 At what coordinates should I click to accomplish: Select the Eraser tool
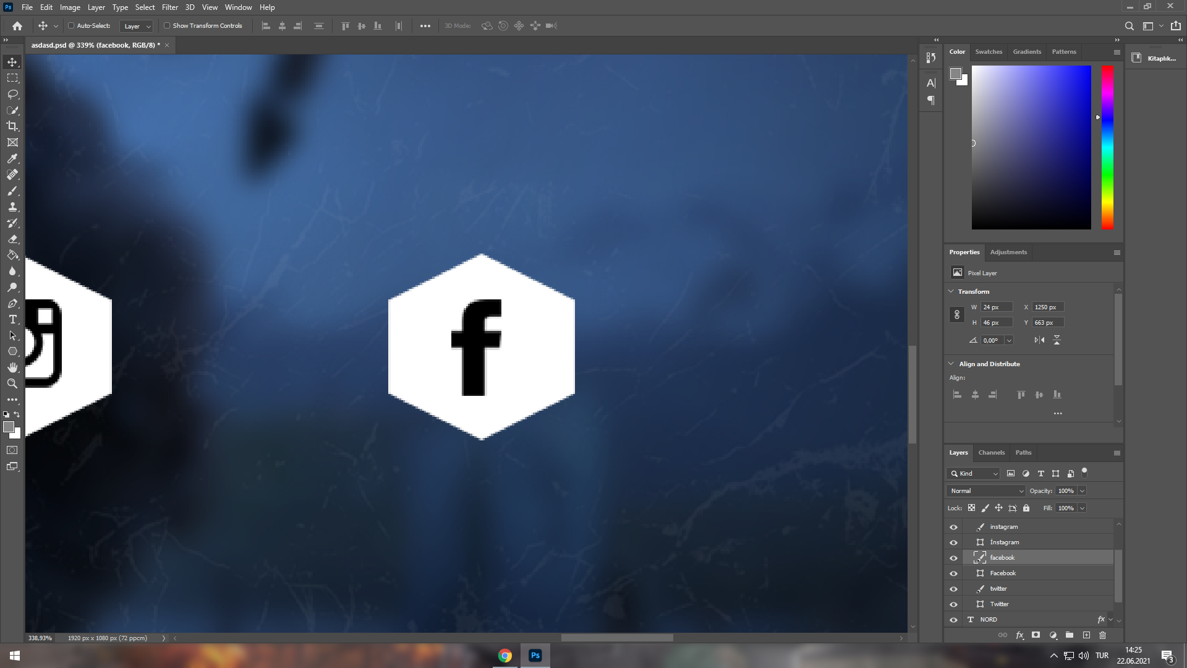(x=12, y=239)
